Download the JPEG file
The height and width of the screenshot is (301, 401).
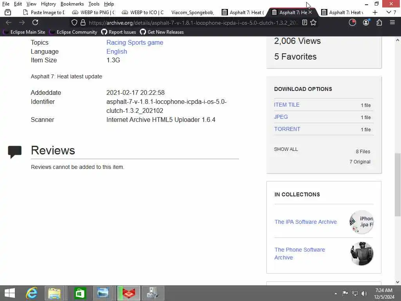coord(281,117)
